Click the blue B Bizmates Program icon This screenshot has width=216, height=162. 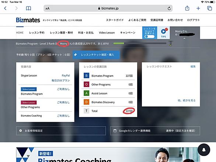coord(86,75)
